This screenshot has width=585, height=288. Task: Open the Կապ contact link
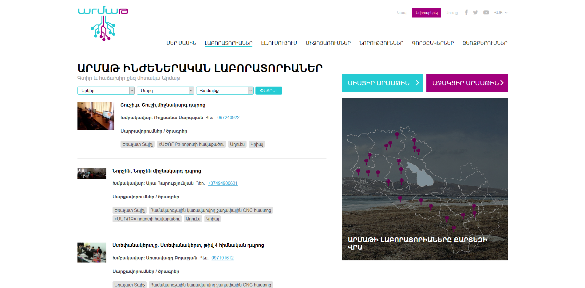click(x=401, y=13)
